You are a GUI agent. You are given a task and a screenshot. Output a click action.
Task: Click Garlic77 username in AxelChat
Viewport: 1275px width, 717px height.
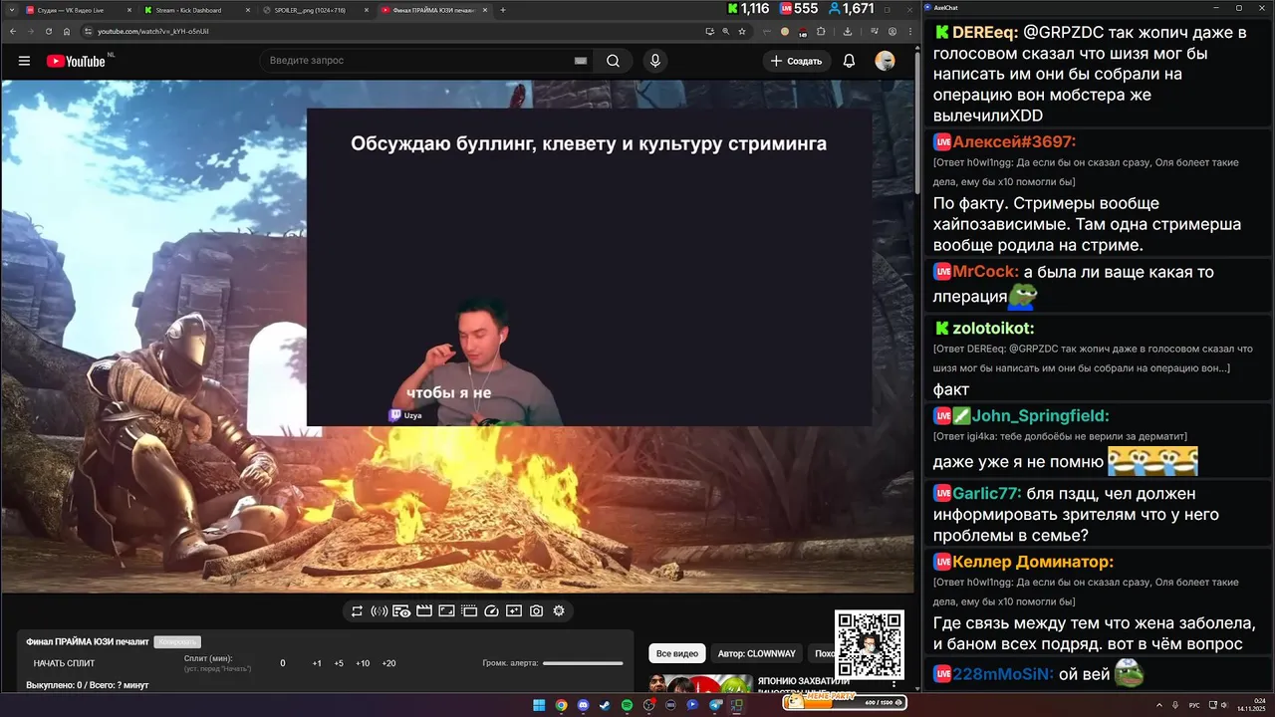click(986, 493)
